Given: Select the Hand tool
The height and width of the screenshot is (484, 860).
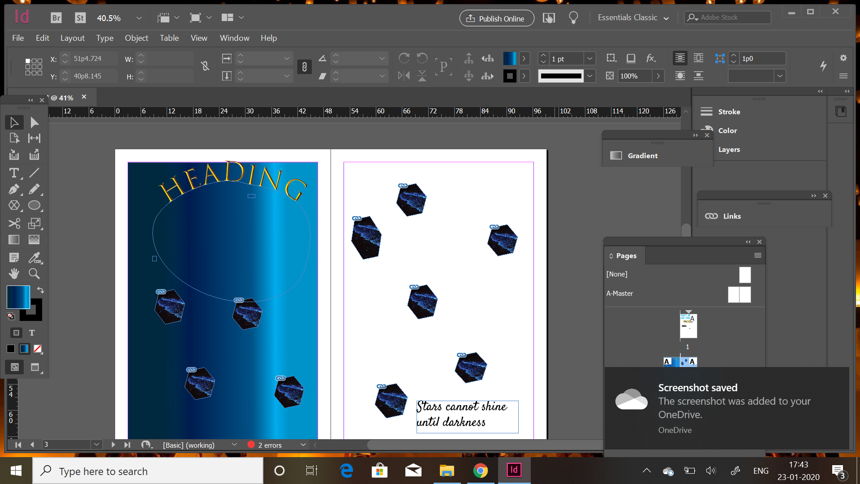Looking at the screenshot, I should (14, 273).
